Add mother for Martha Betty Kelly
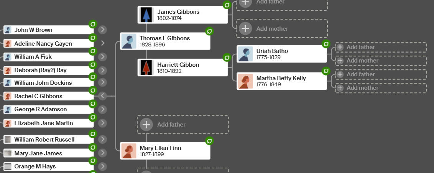 pos(381,88)
